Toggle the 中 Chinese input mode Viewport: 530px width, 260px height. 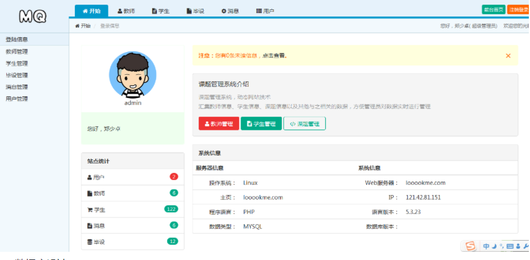coord(486,246)
